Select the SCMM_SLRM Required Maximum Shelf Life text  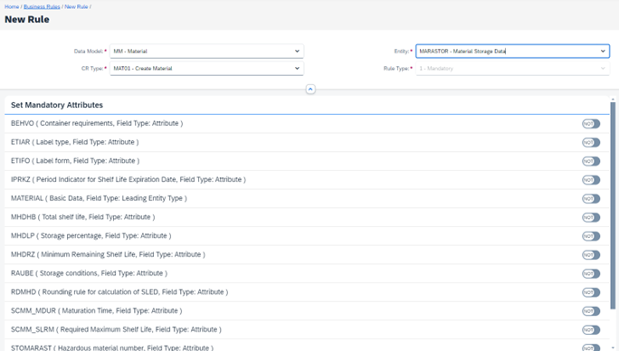(116, 329)
